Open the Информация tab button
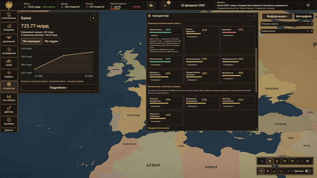This screenshot has width=317, height=178. 277,16
